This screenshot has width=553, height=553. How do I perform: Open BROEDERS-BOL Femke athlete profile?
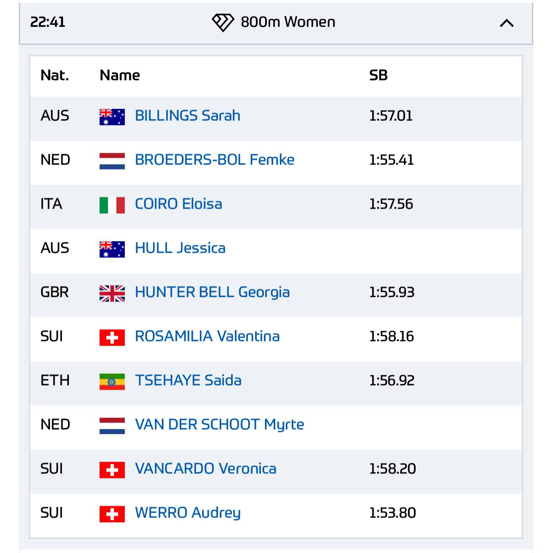tap(214, 160)
